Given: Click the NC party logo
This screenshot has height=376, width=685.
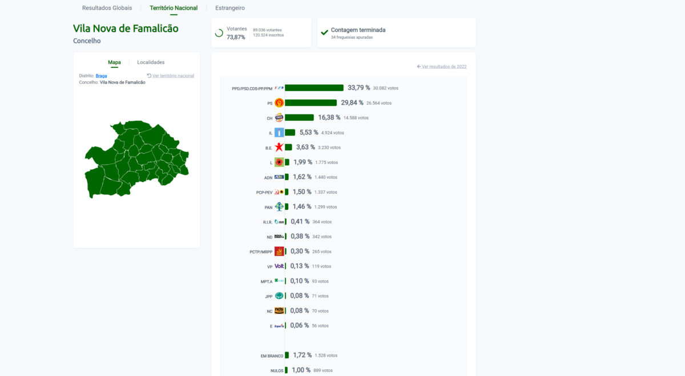Looking at the screenshot, I should point(279,310).
